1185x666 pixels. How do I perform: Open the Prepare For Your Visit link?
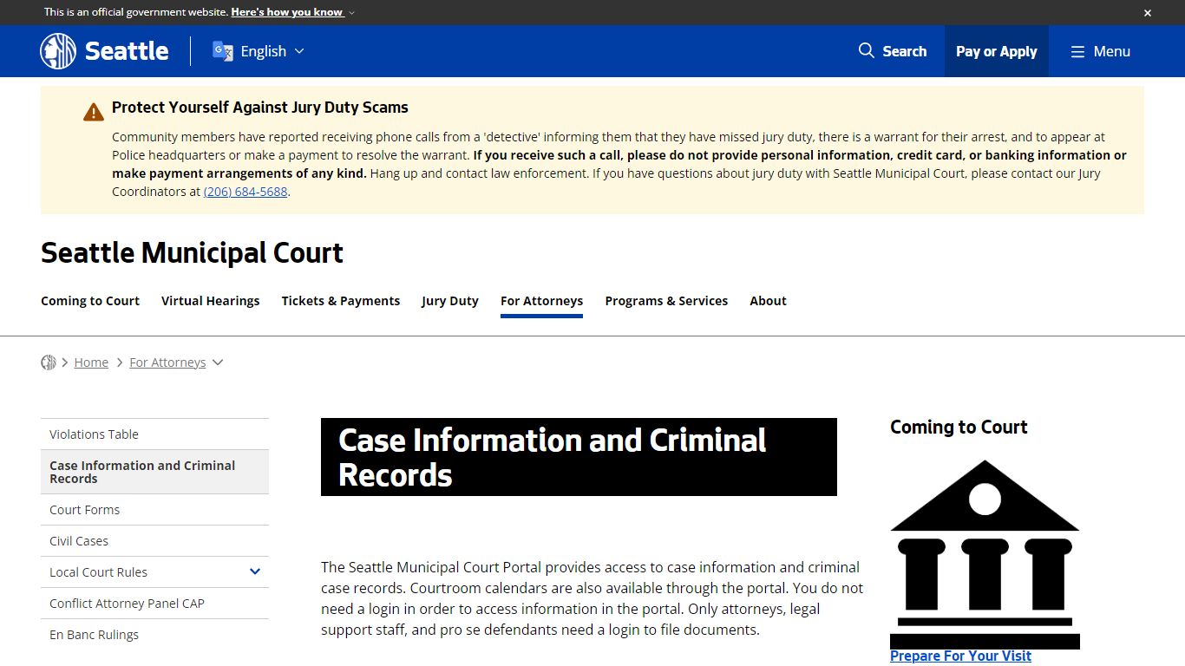click(x=960, y=656)
